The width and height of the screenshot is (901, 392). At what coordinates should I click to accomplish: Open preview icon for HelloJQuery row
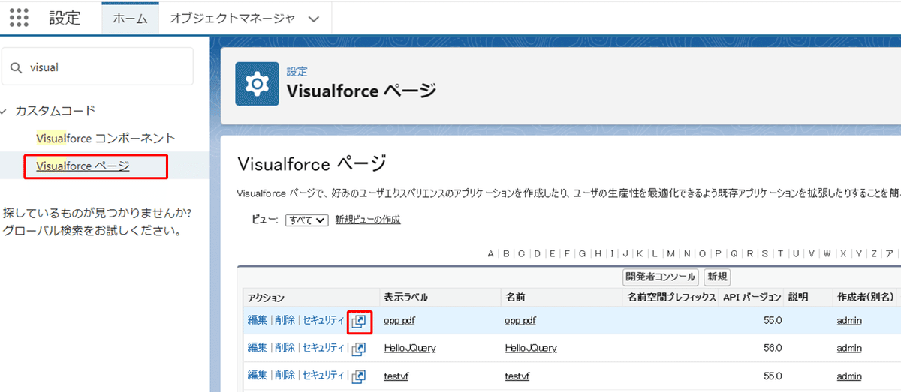(360, 349)
